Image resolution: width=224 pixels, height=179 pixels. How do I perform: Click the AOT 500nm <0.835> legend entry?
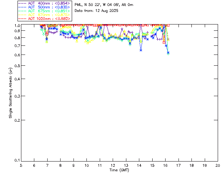(44, 7)
